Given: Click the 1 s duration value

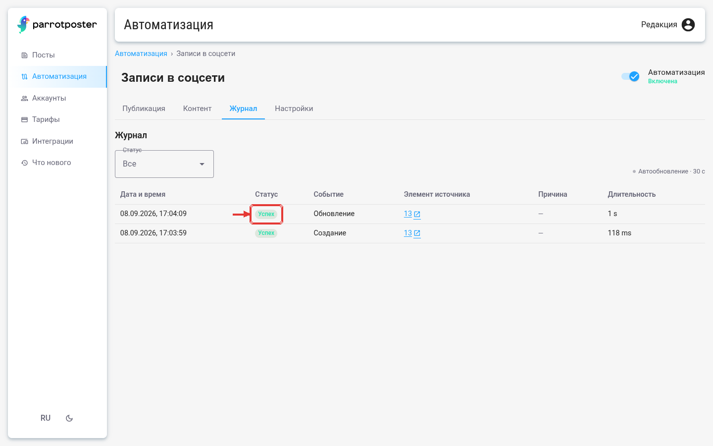Looking at the screenshot, I should [x=612, y=214].
